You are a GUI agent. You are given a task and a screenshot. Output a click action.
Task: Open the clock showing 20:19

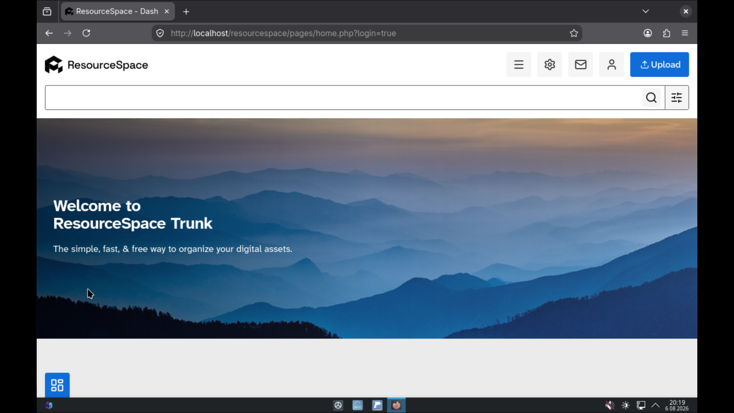click(x=677, y=405)
